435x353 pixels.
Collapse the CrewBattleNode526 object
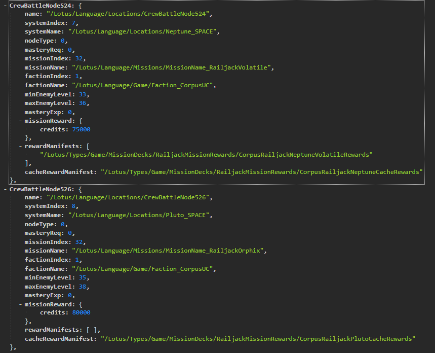5,188
